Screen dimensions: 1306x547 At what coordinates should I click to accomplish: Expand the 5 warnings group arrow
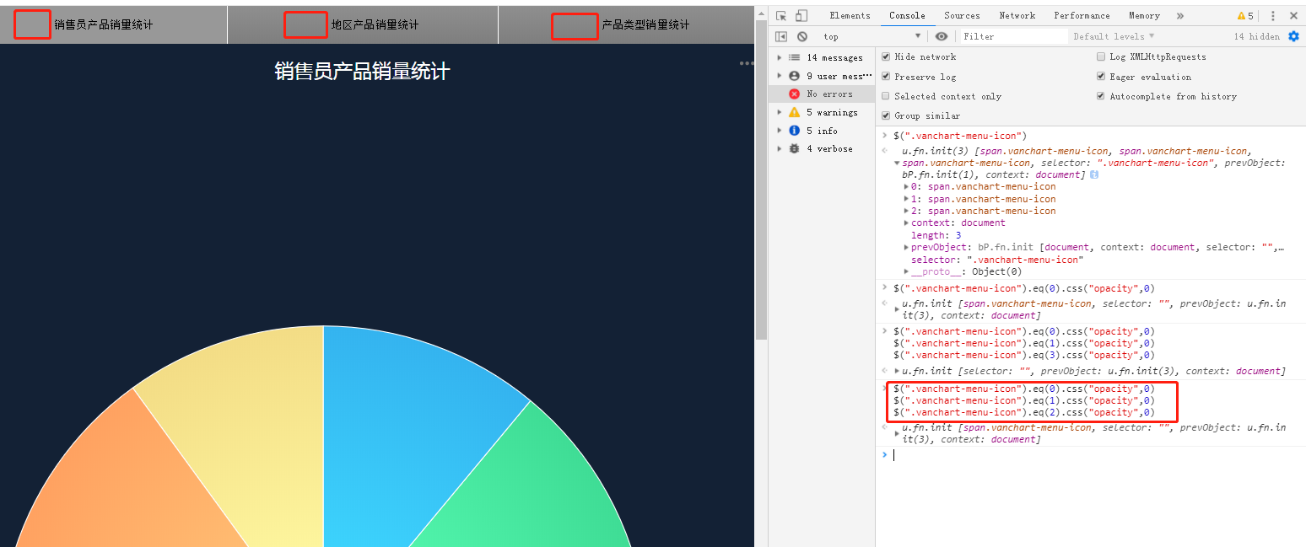pyautogui.click(x=780, y=112)
